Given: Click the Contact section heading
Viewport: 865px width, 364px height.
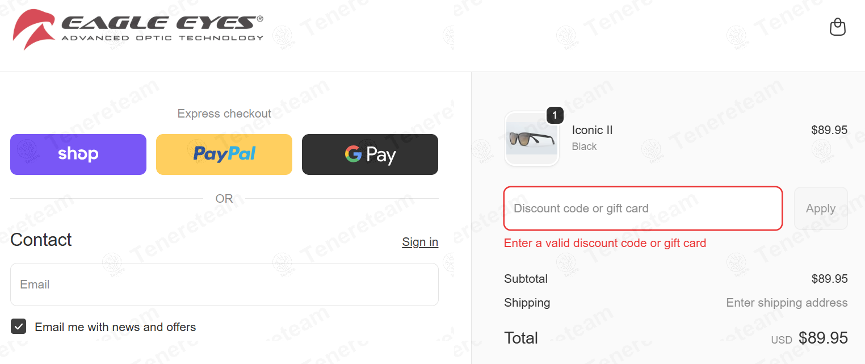Looking at the screenshot, I should pos(41,240).
